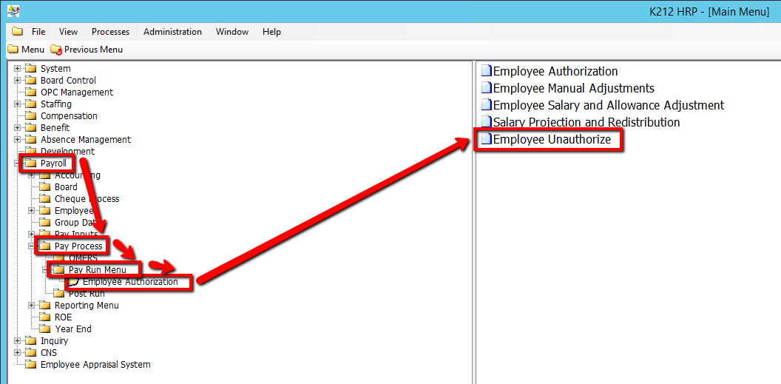Click the Year End folder icon
This screenshot has height=384, width=781.
click(x=45, y=329)
